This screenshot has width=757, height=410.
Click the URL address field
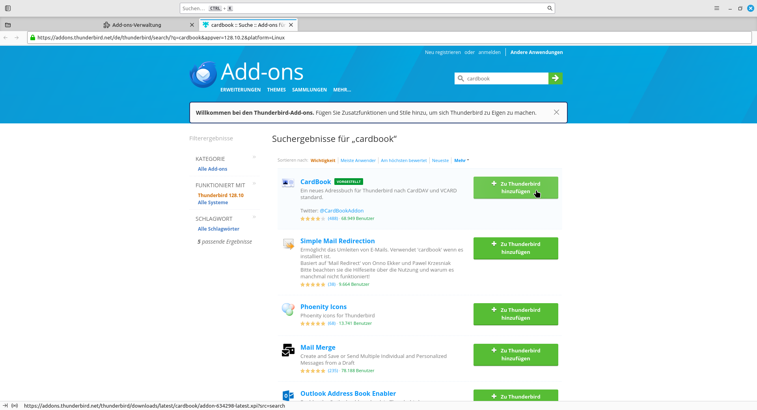[x=390, y=37]
